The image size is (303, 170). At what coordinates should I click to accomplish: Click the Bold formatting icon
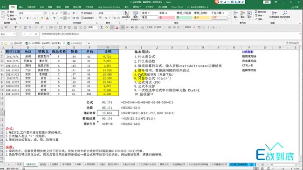(x=21, y=18)
